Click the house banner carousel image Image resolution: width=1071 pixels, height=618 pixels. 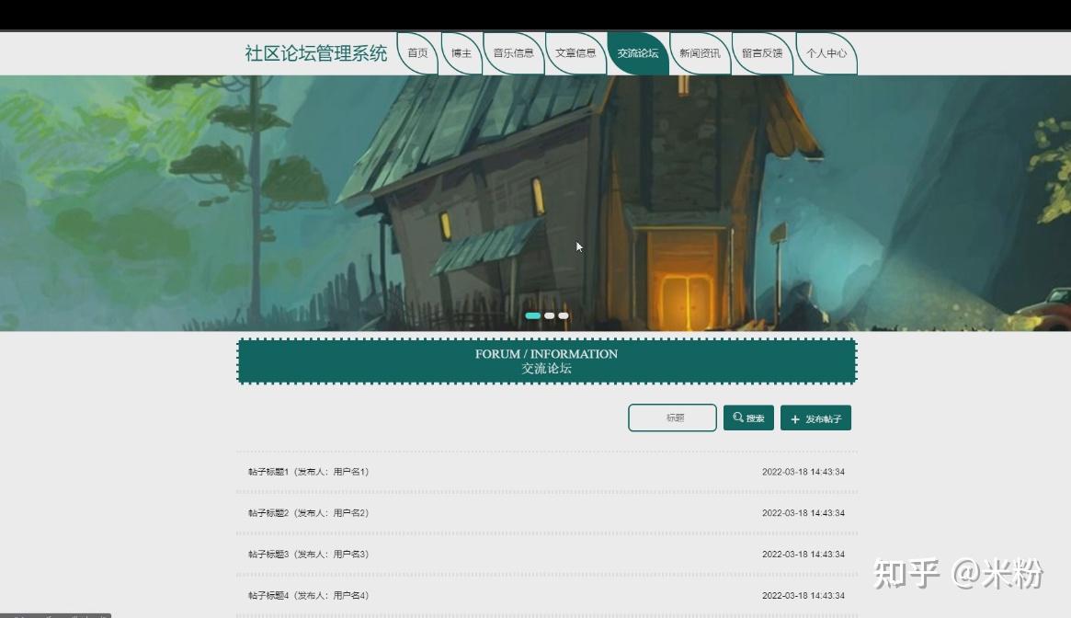click(535, 203)
